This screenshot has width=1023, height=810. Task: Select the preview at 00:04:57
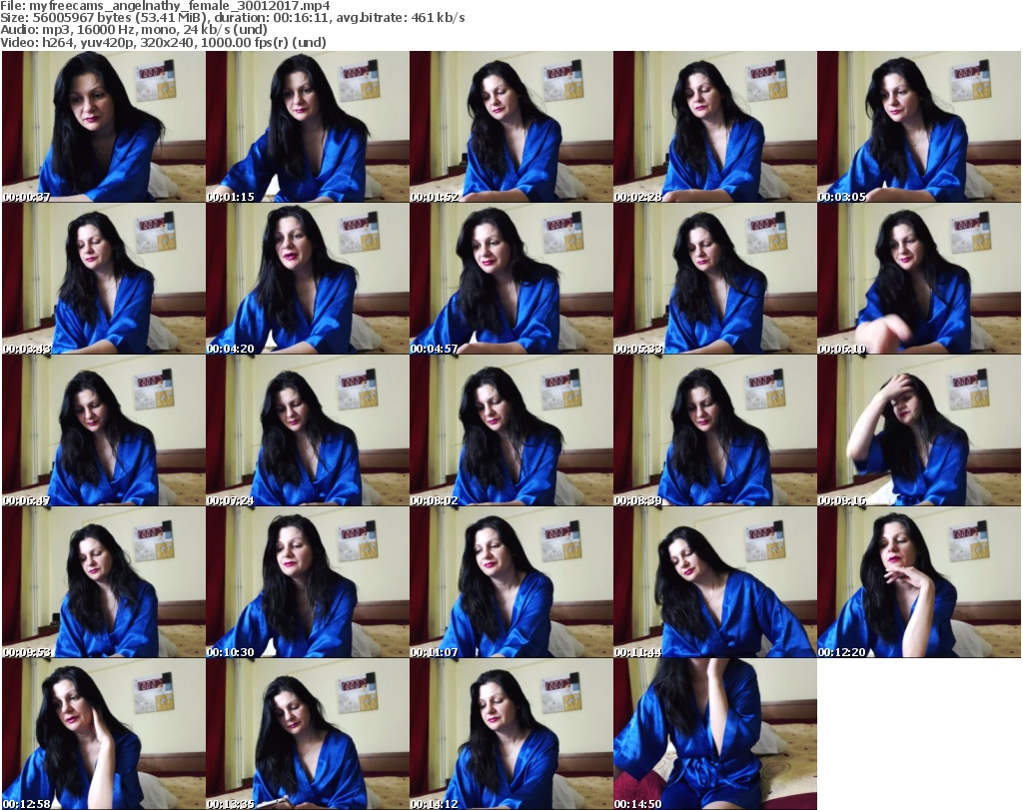coord(511,279)
